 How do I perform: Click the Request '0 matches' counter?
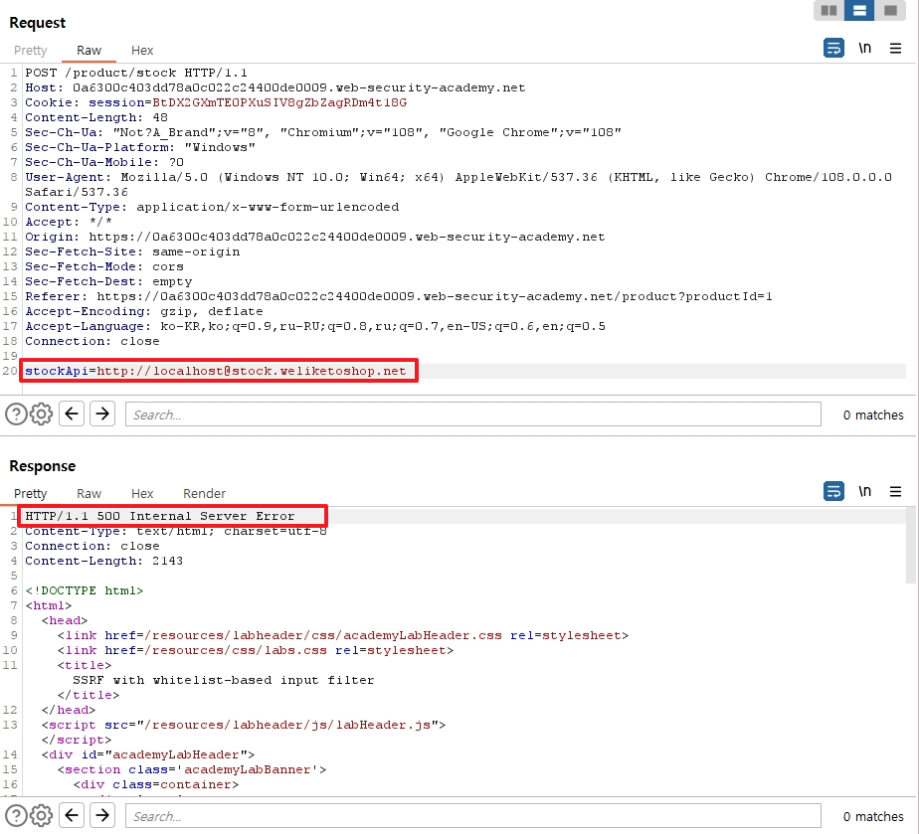click(873, 416)
